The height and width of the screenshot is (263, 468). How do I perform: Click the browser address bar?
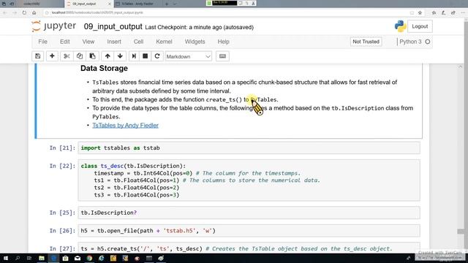[x=227, y=12]
